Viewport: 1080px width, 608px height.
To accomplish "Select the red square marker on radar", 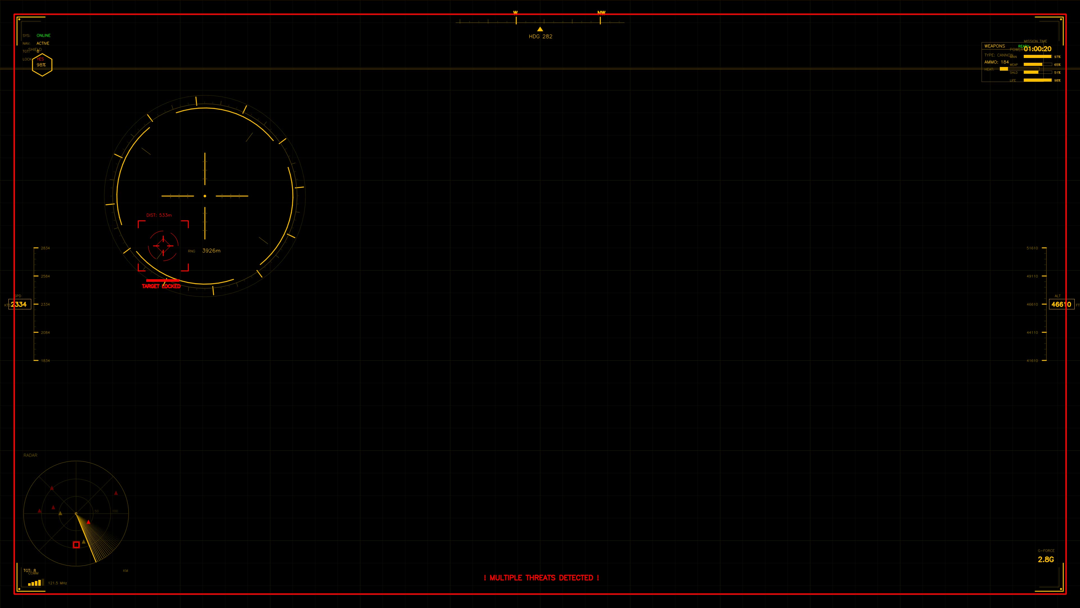I will 76,545.
